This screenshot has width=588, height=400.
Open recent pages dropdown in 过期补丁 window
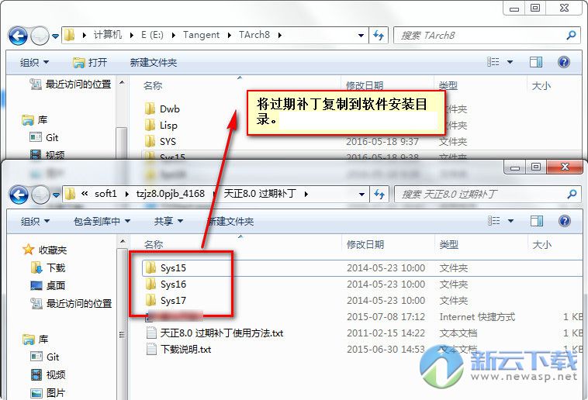57,195
